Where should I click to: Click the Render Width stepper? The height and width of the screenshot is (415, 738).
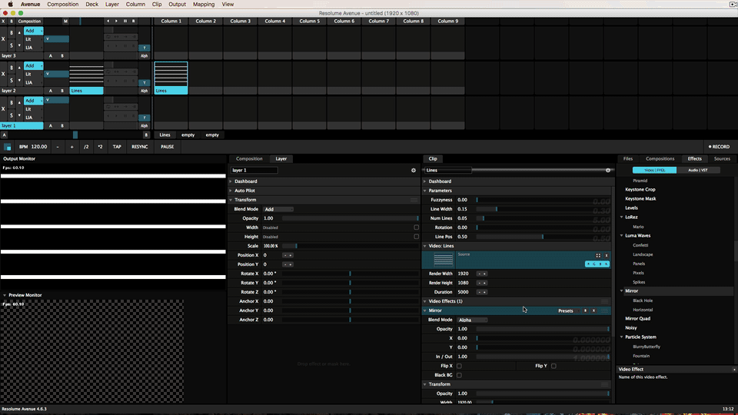[x=482, y=274]
